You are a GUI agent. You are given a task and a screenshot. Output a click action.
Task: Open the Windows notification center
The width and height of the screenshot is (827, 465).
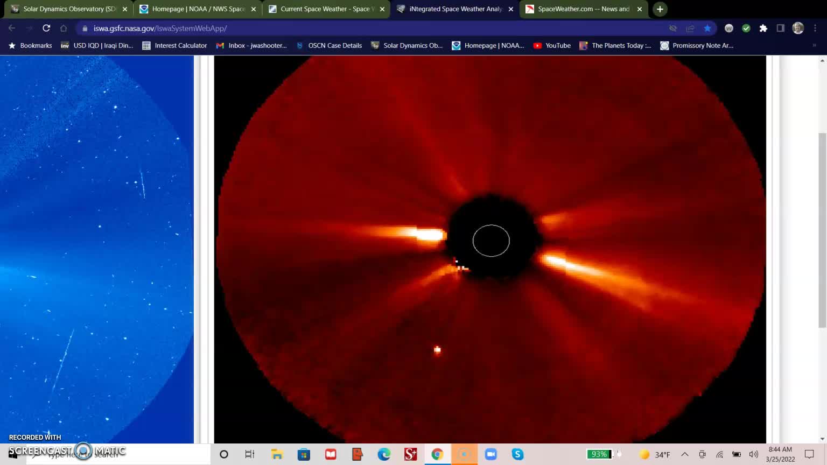pos(809,455)
